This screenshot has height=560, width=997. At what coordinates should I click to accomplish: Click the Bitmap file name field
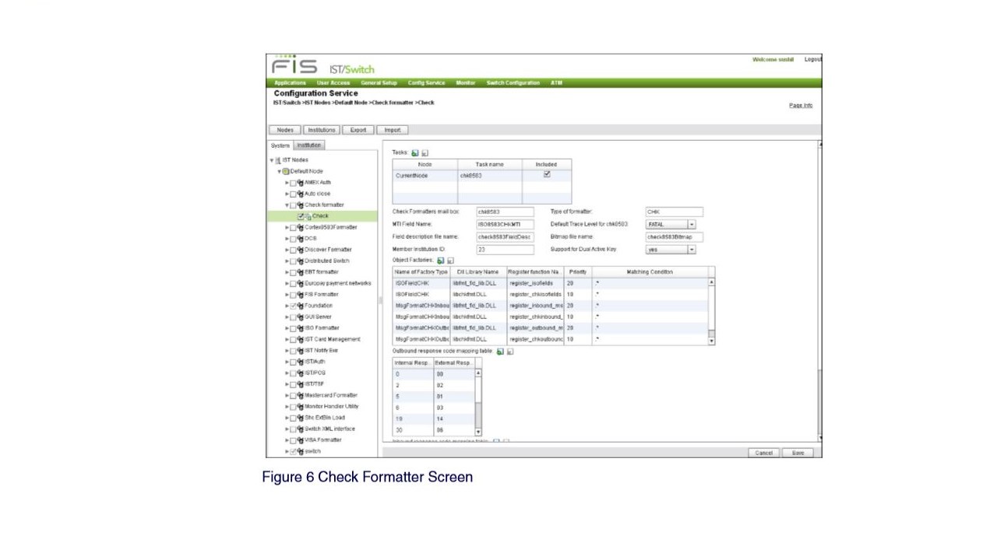675,236
